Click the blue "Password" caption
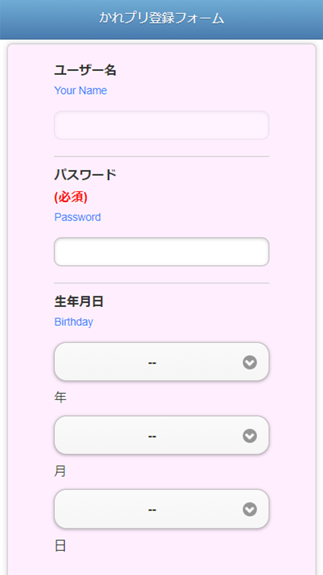The image size is (323, 575). click(x=77, y=217)
